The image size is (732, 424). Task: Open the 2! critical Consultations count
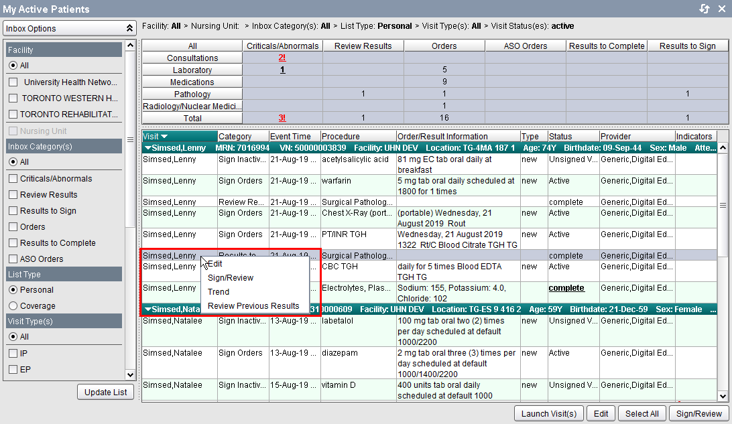[x=282, y=58]
